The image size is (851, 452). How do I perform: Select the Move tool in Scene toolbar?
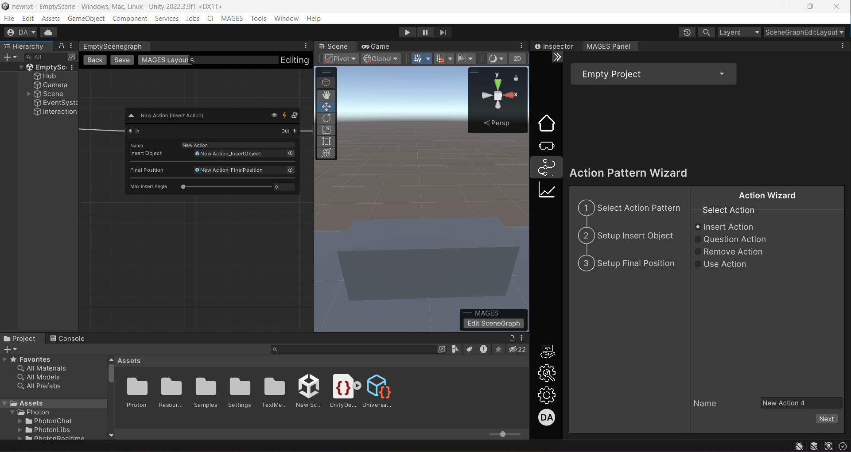(x=326, y=107)
